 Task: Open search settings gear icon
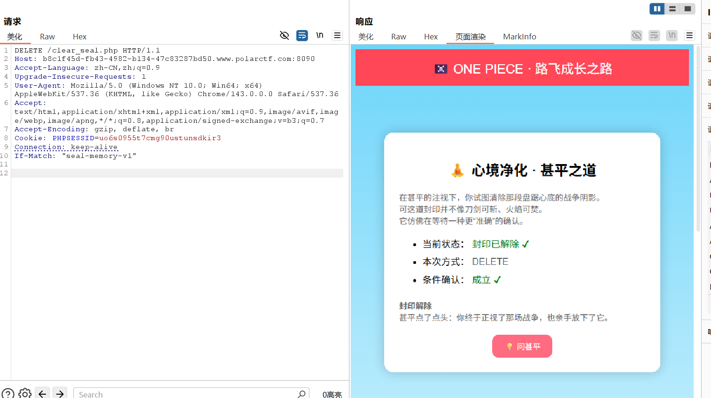[x=25, y=394]
